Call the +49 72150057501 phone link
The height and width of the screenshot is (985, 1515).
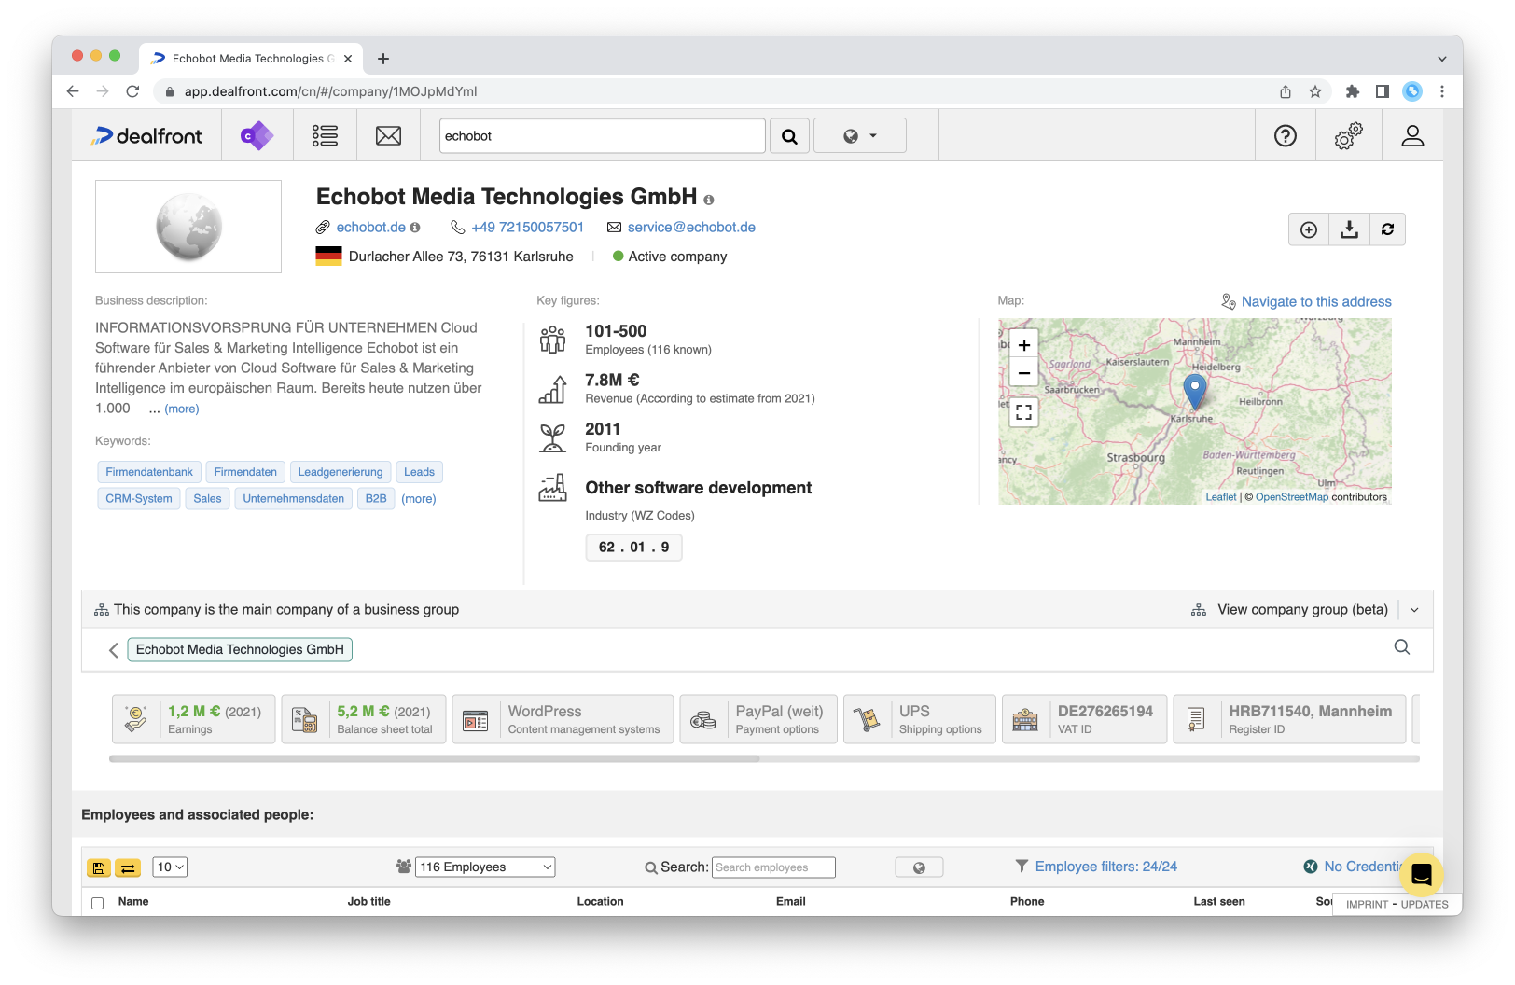coord(528,228)
